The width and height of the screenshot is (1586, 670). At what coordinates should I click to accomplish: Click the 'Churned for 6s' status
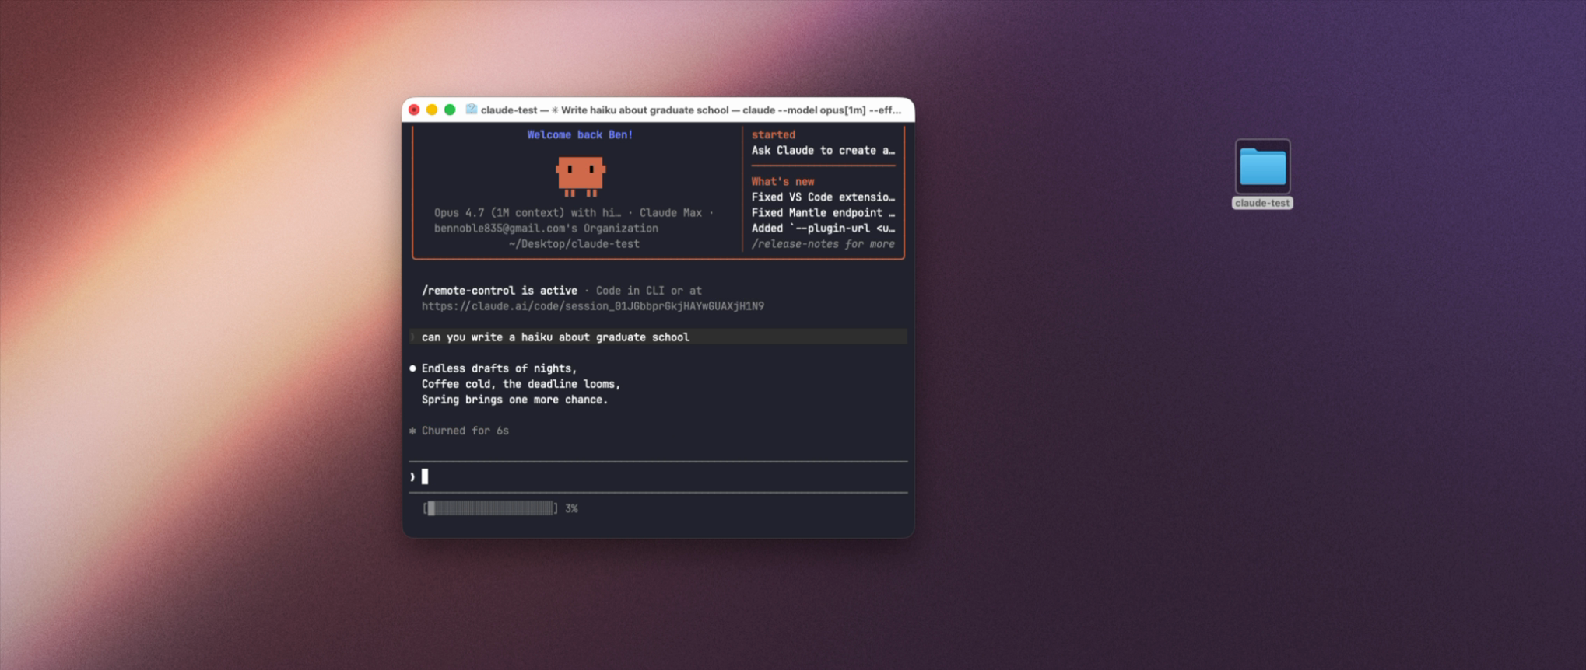click(465, 431)
